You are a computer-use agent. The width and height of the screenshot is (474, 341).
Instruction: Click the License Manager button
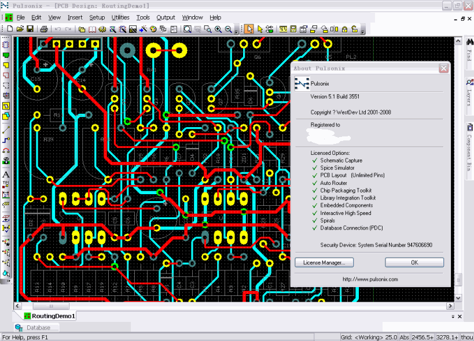[324, 262]
